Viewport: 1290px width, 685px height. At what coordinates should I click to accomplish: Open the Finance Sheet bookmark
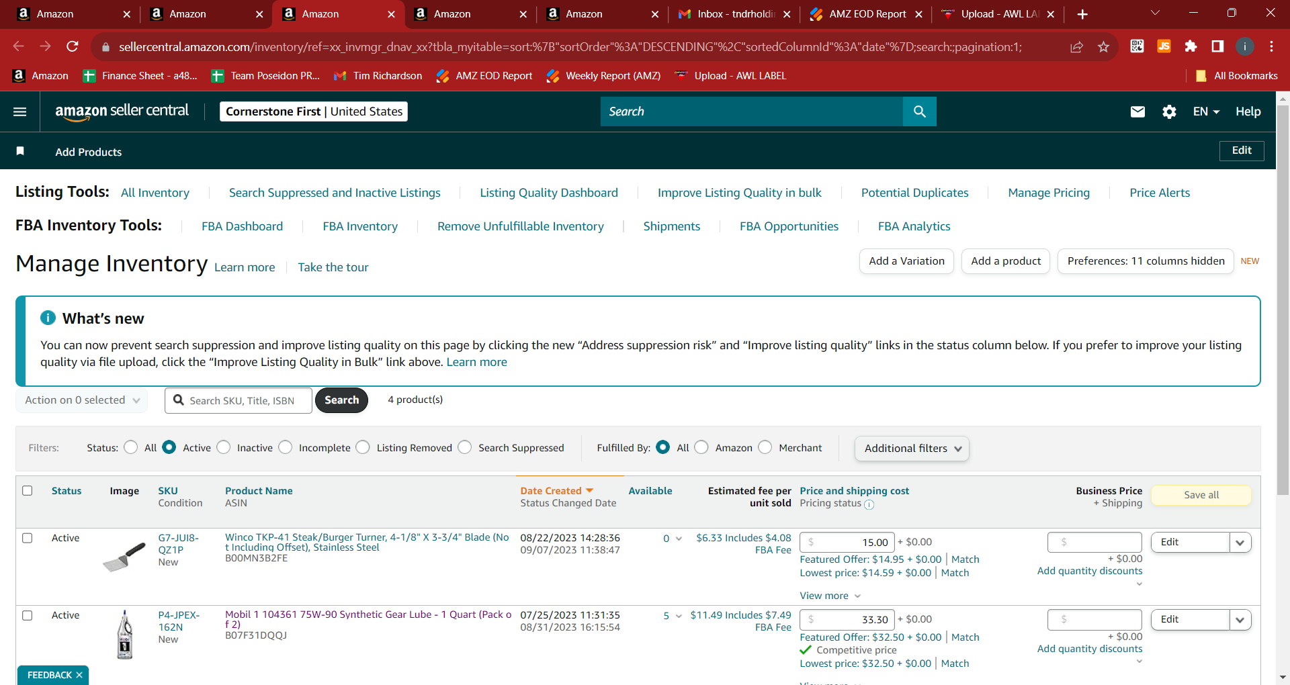140,76
